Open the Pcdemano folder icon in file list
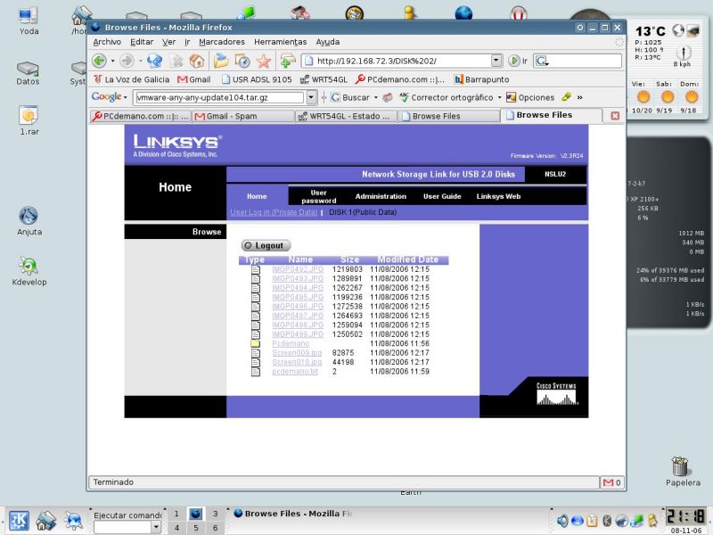This screenshot has width=713, height=535. [x=256, y=343]
